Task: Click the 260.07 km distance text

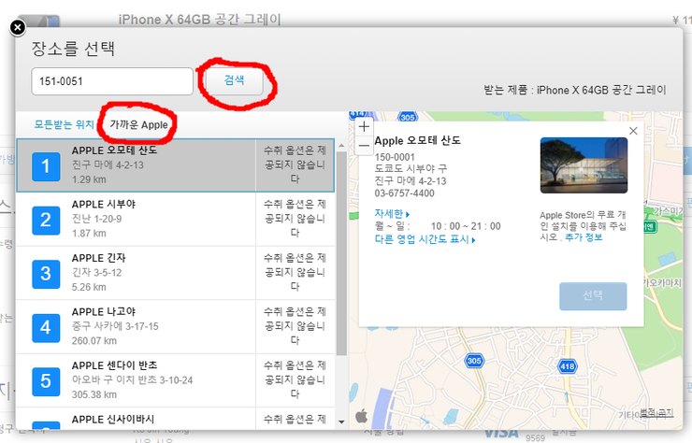Action: tap(94, 340)
